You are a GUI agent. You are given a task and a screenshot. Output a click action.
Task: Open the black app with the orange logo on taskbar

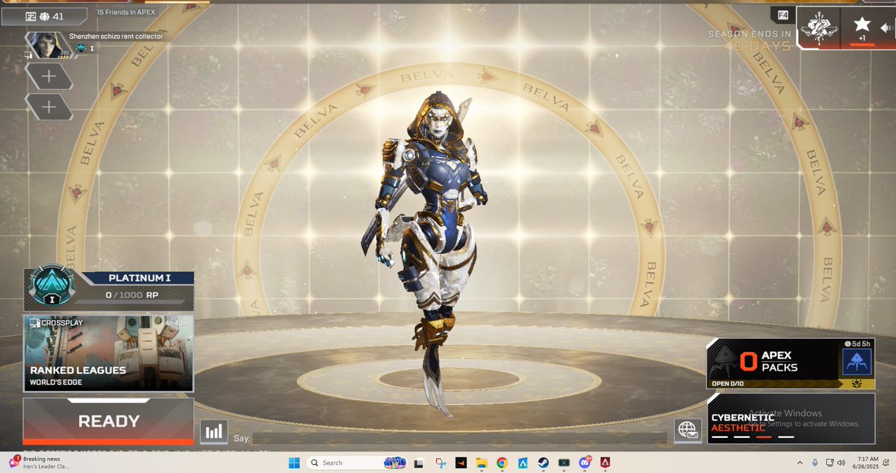461,463
